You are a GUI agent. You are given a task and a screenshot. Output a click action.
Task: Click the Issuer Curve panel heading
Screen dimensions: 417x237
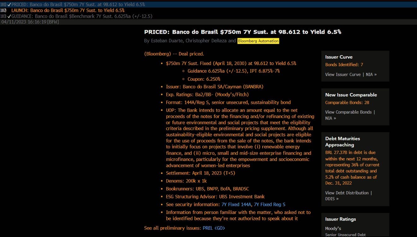[339, 57]
